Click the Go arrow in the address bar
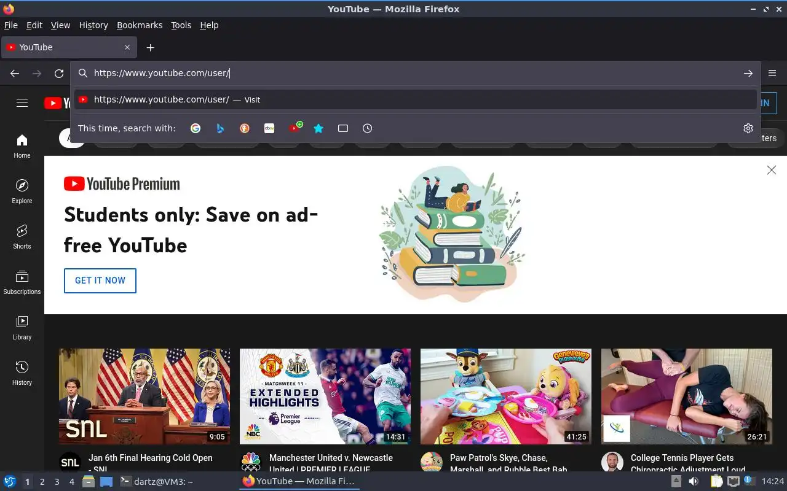Viewport: 787px width, 491px height. click(748, 73)
